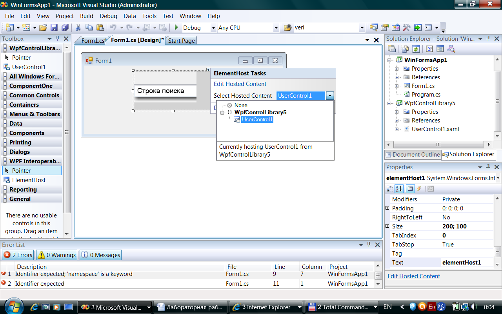Click the Save icon in the toolbar

(54, 27)
